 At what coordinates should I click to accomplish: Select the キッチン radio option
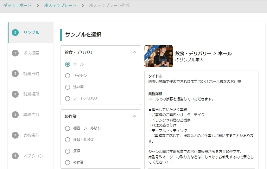tap(67, 75)
